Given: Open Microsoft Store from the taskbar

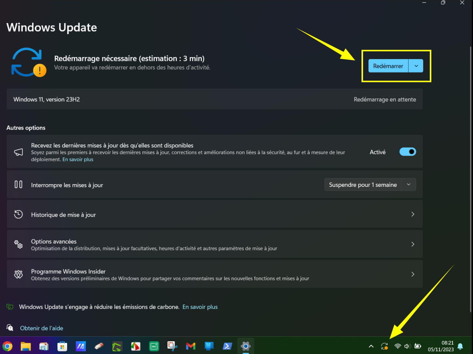Looking at the screenshot, I should tap(62, 346).
